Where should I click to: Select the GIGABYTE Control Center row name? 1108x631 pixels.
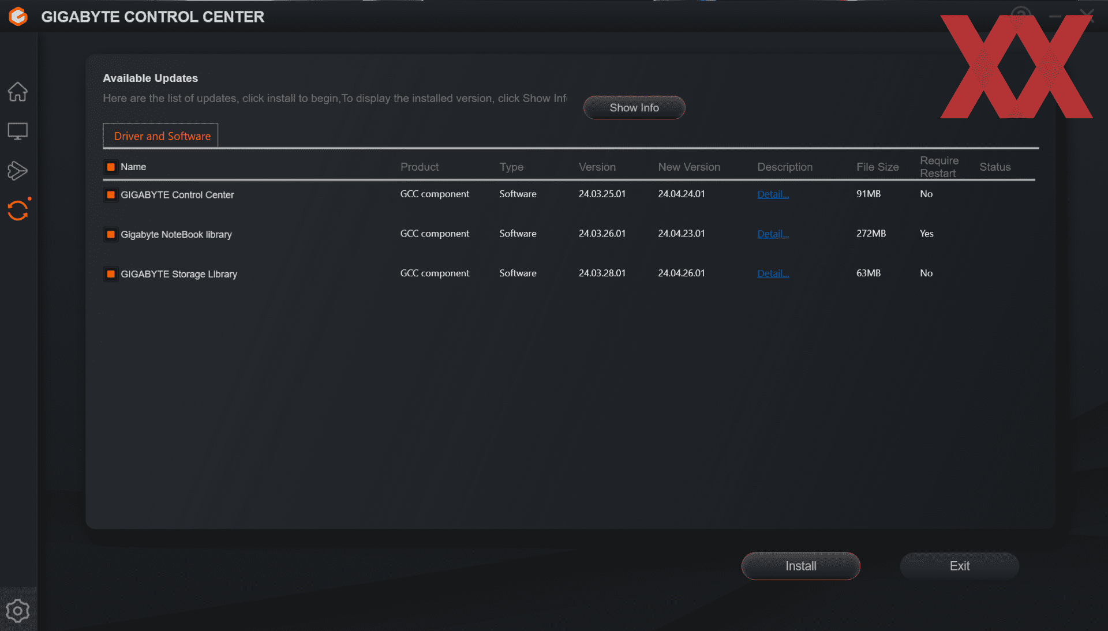(x=177, y=195)
